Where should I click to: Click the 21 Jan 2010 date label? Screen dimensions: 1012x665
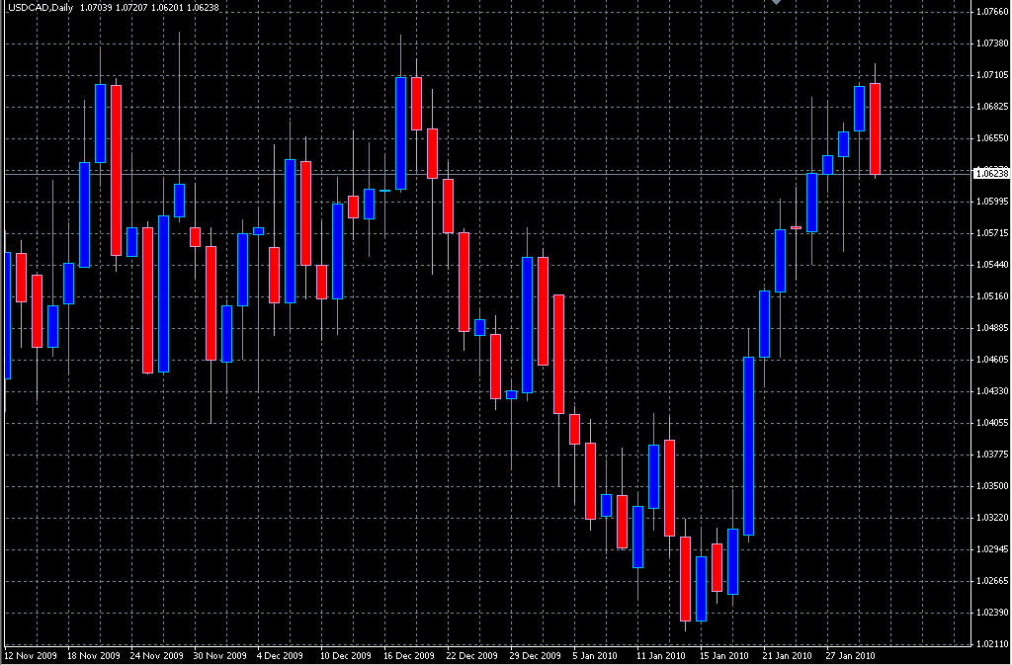[x=788, y=656]
